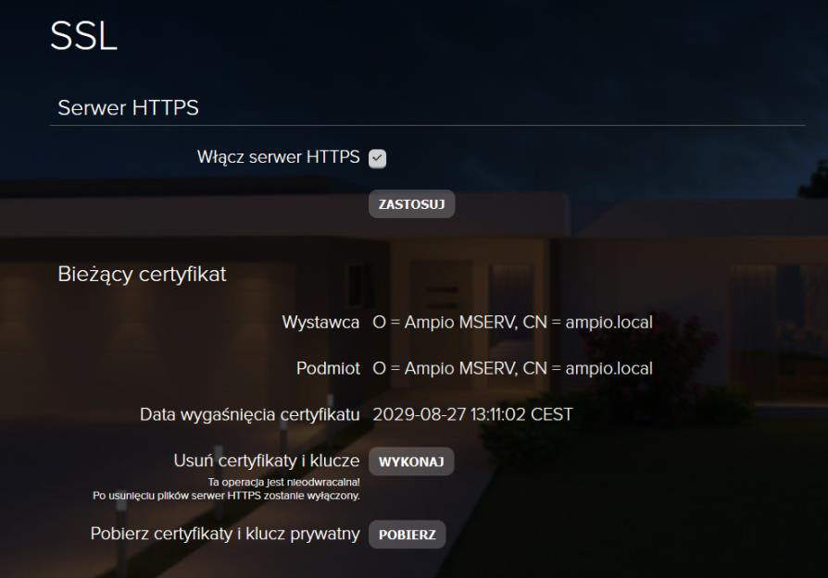Click the Pobierz certyfikaty i klucz prywatny label
This screenshot has height=578, width=828.
[x=225, y=534]
